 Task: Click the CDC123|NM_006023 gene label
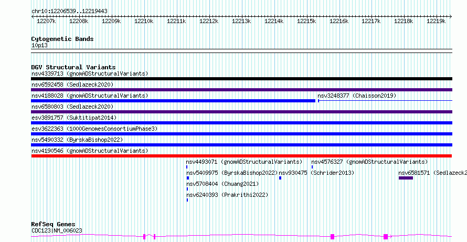click(x=57, y=230)
